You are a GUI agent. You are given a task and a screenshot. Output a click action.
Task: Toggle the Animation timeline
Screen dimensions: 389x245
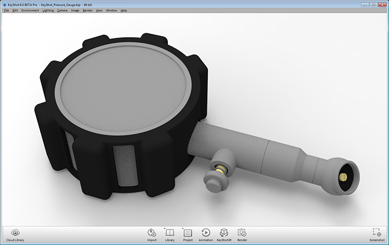click(206, 234)
